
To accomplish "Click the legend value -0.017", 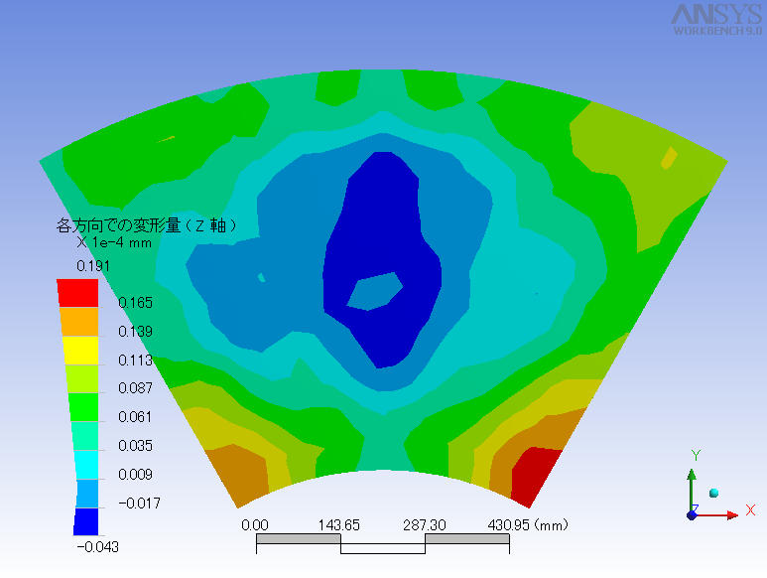I will [x=140, y=504].
